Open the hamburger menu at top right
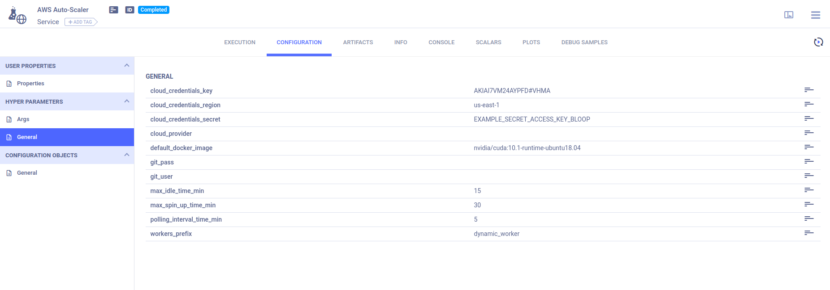The height and width of the screenshot is (290, 830). coord(815,15)
